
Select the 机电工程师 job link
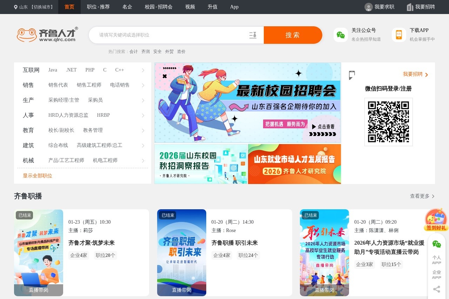point(105,161)
